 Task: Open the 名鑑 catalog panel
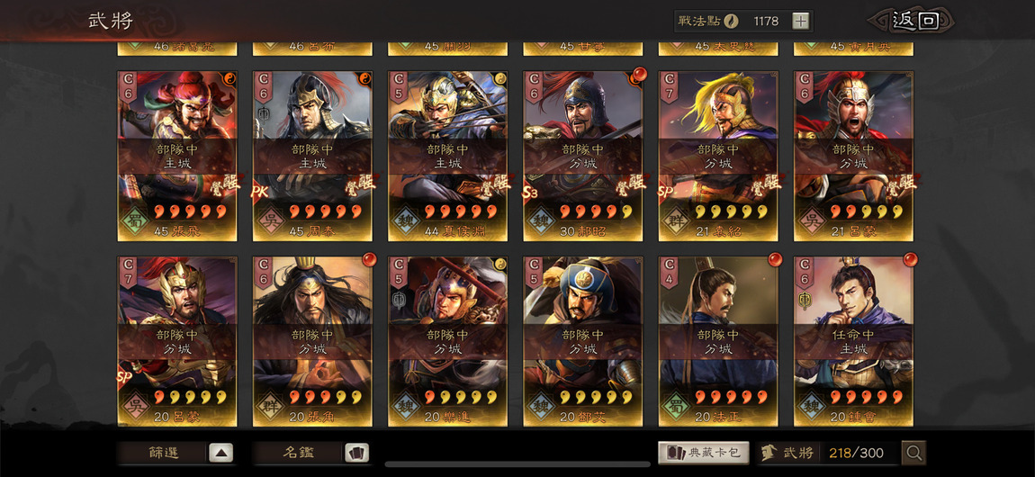299,453
